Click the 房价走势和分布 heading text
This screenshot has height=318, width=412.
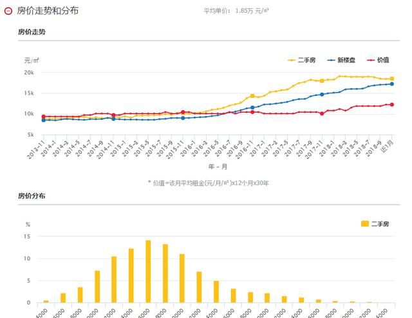pos(48,11)
